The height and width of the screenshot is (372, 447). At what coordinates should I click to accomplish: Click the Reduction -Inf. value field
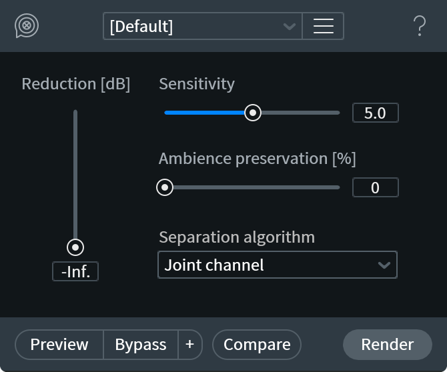pos(75,271)
